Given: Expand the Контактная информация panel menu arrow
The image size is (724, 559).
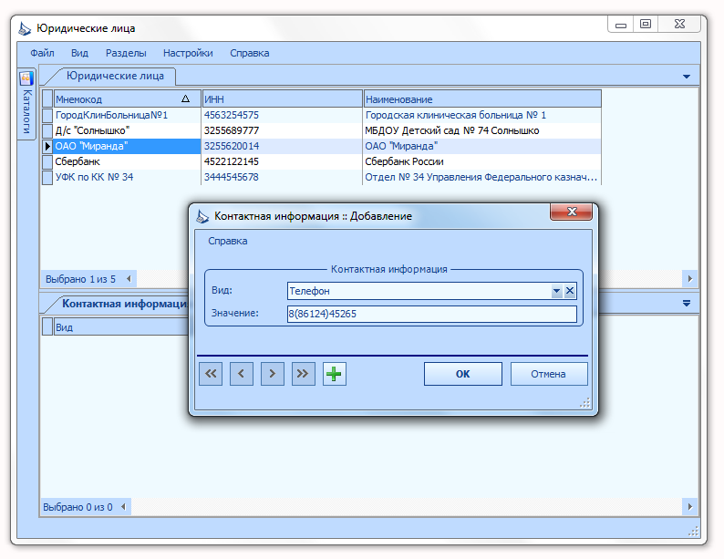Looking at the screenshot, I should click(687, 304).
